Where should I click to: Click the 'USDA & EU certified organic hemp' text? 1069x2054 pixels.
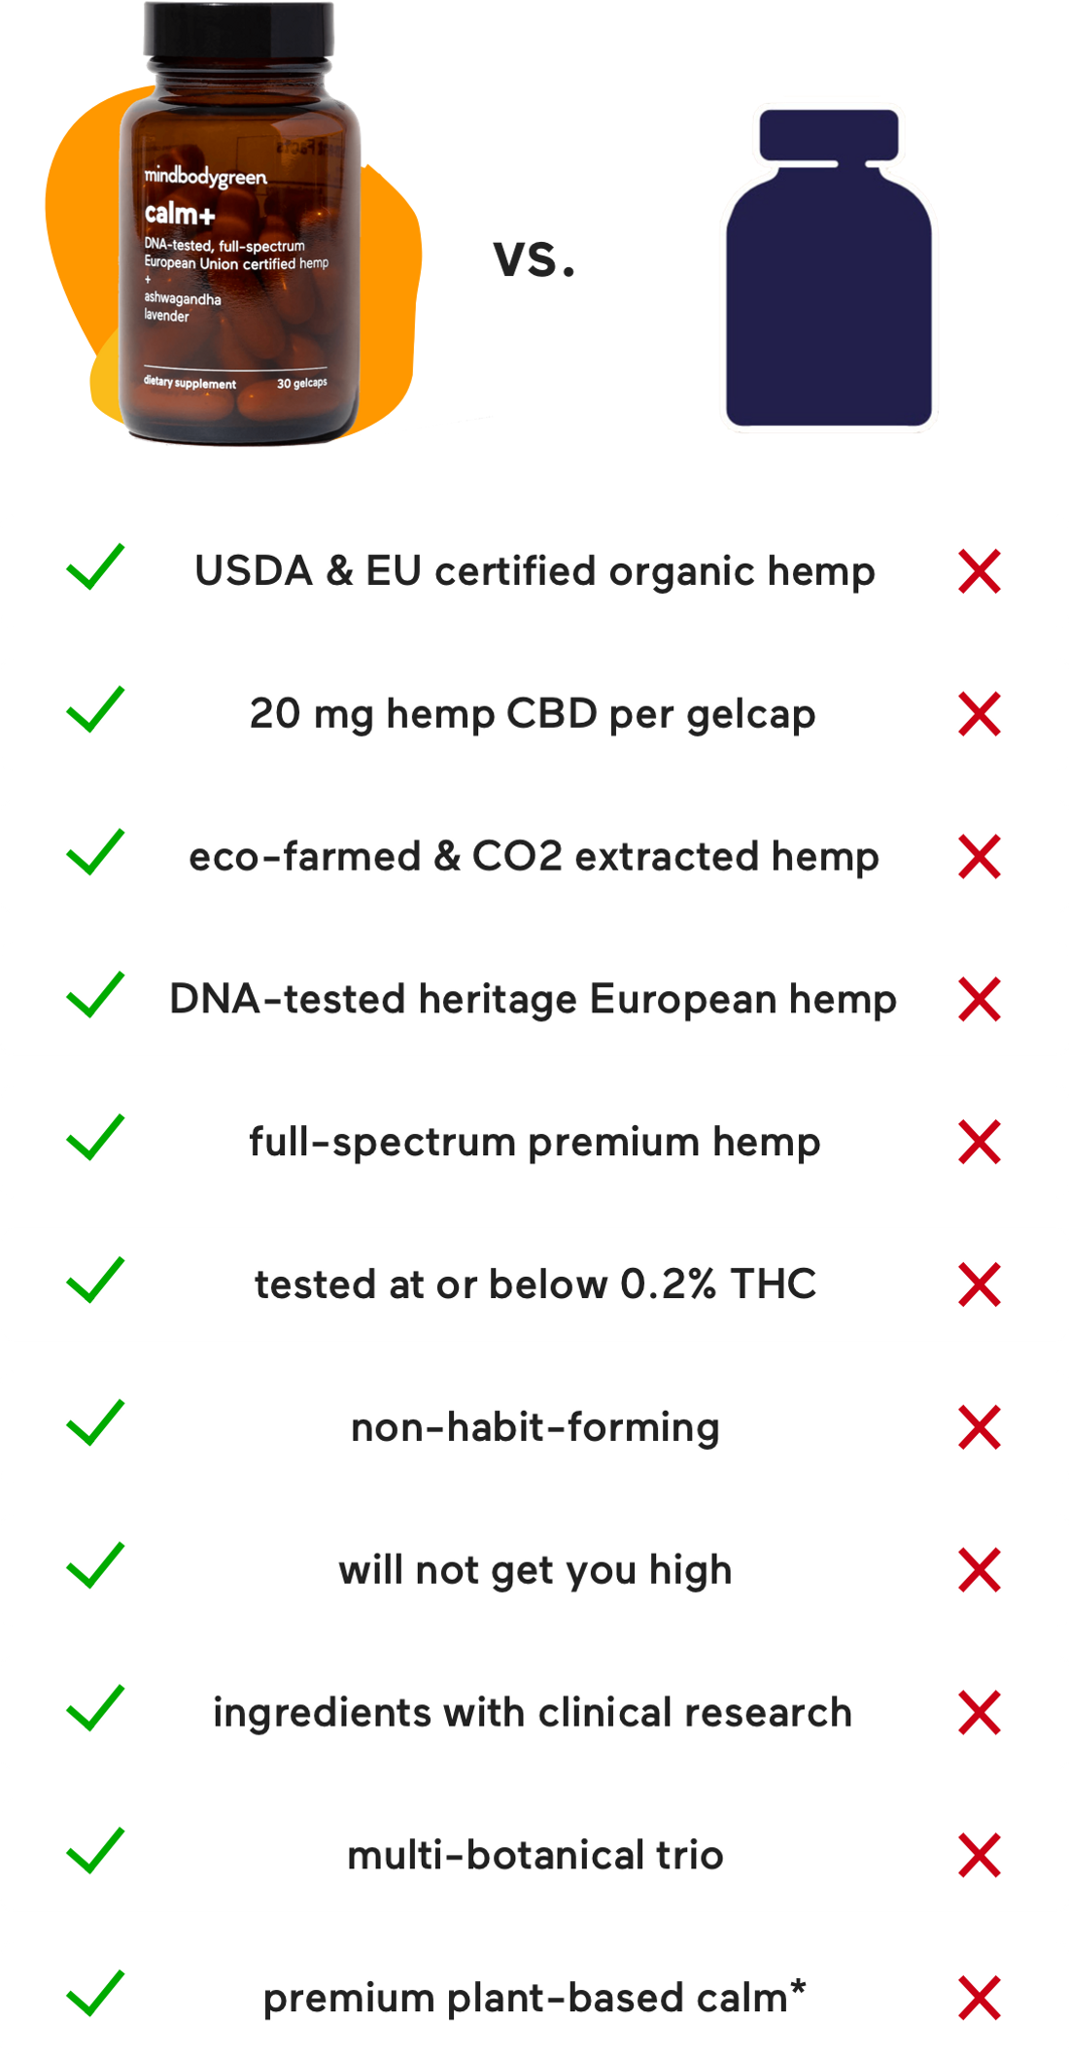point(534,571)
